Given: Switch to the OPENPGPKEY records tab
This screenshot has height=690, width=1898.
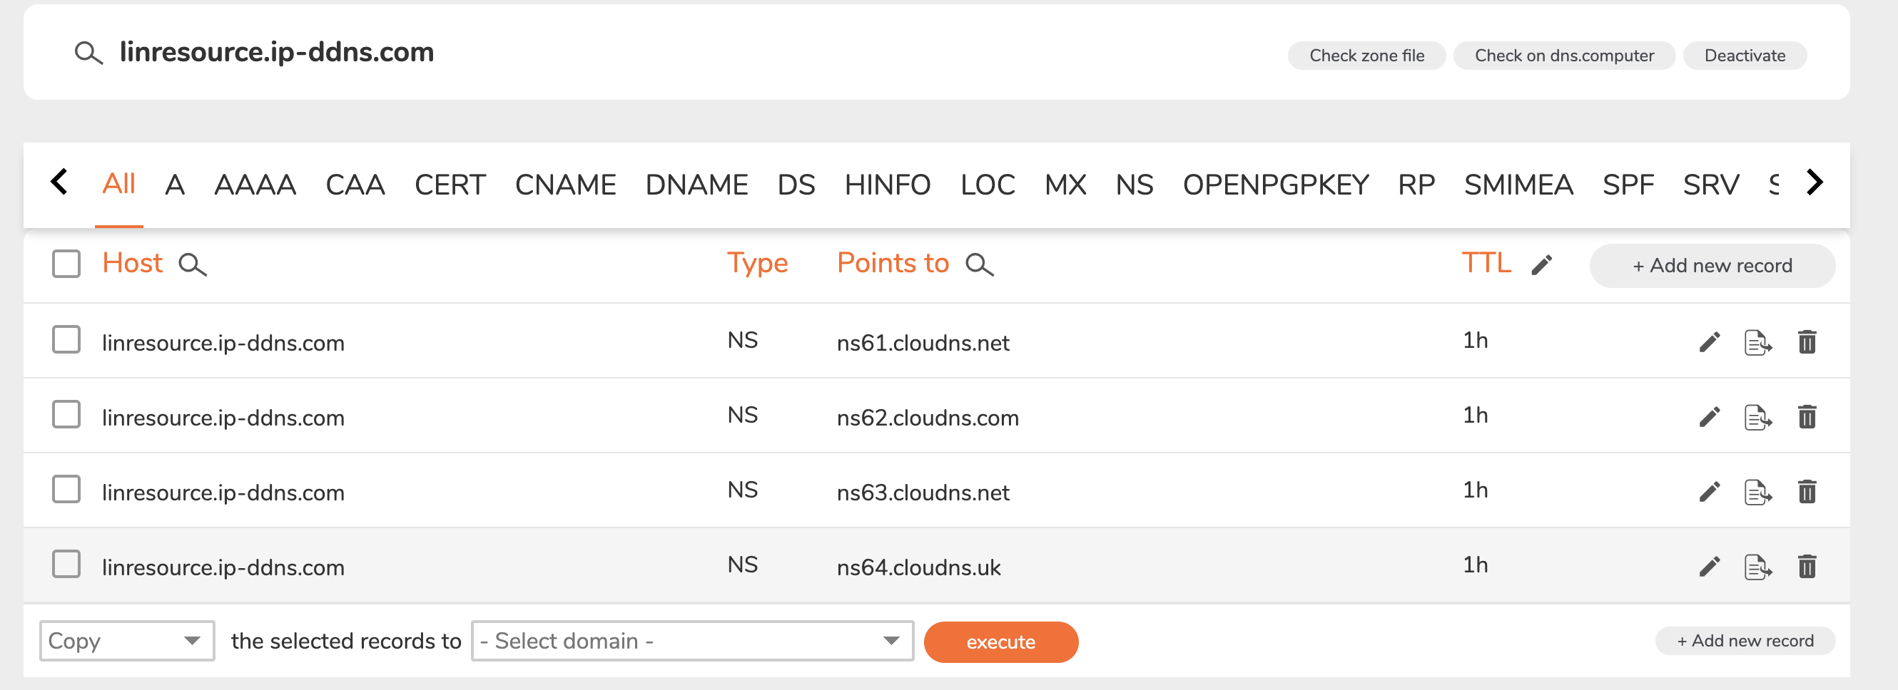Looking at the screenshot, I should coord(1275,185).
